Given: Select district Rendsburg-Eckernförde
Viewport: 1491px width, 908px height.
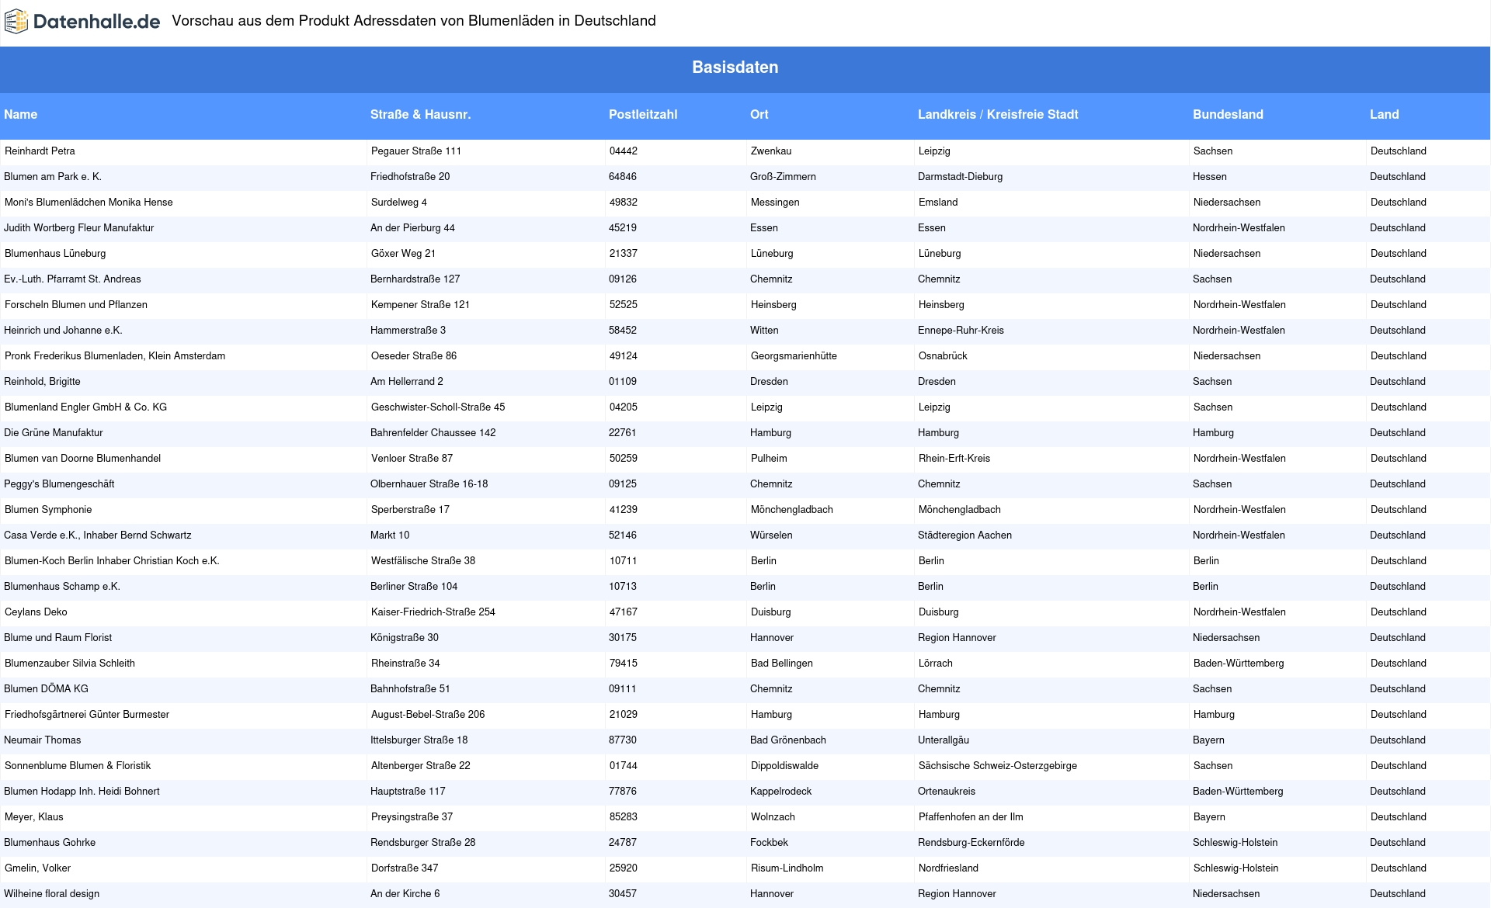Looking at the screenshot, I should [971, 843].
